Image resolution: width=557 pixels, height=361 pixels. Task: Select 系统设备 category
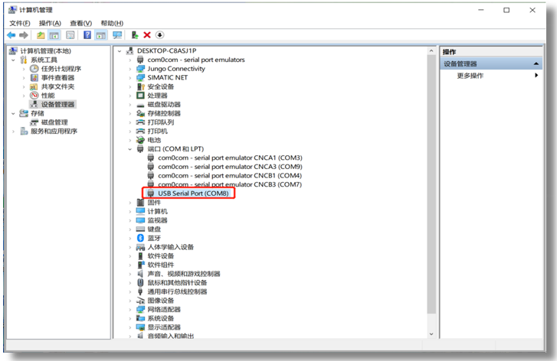[161, 318]
